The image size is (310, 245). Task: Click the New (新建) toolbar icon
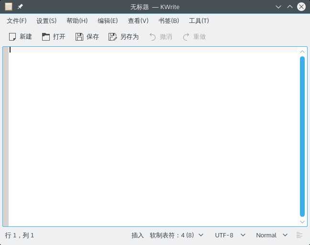click(12, 37)
